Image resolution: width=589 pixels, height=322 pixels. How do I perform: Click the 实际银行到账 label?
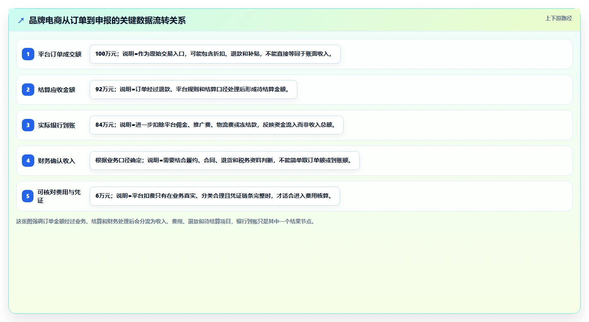(x=57, y=125)
